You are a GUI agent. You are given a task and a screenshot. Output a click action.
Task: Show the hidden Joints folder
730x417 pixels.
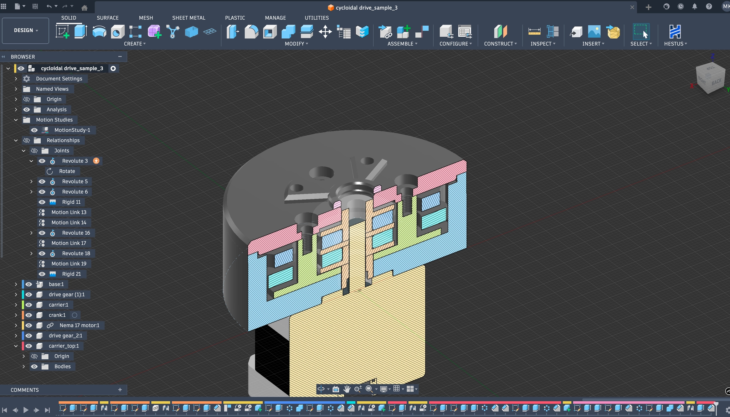34,151
